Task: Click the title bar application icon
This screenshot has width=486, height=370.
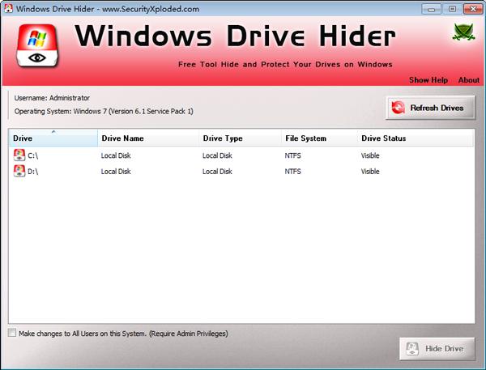Action: [8, 8]
